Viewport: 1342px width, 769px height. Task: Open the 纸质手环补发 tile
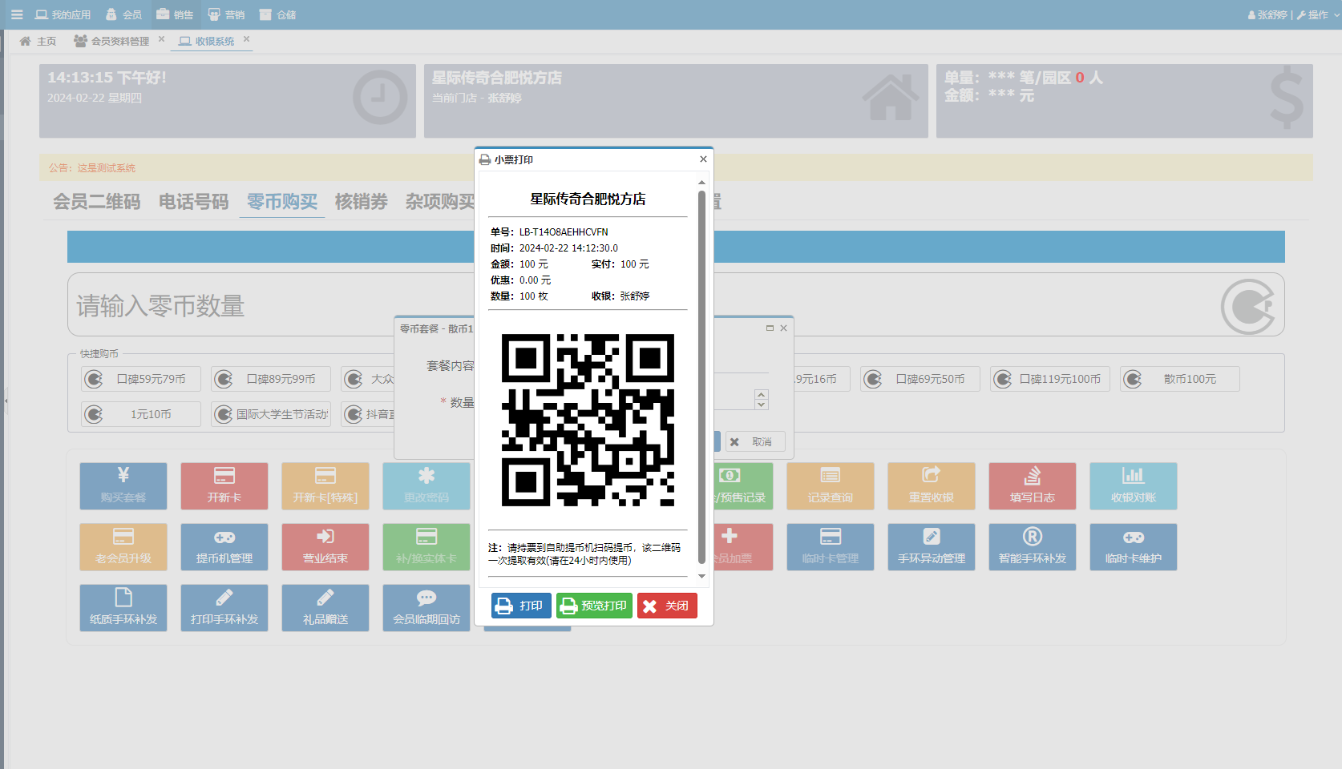123,608
